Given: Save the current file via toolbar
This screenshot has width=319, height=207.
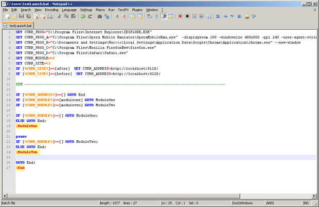Looking at the screenshot, I should coord(22,16).
